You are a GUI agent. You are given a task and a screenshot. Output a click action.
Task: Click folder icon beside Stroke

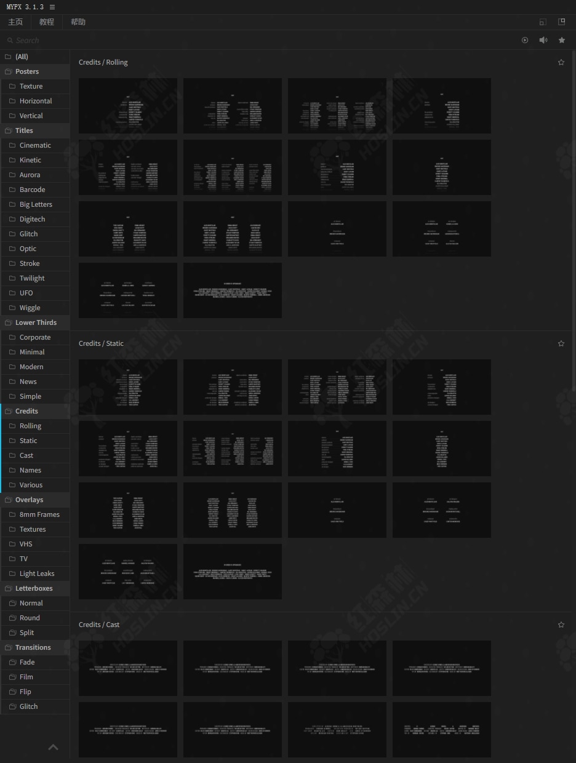(x=12, y=263)
